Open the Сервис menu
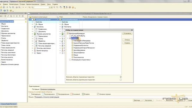The image size is (192, 108). pyautogui.click(x=43, y=4)
